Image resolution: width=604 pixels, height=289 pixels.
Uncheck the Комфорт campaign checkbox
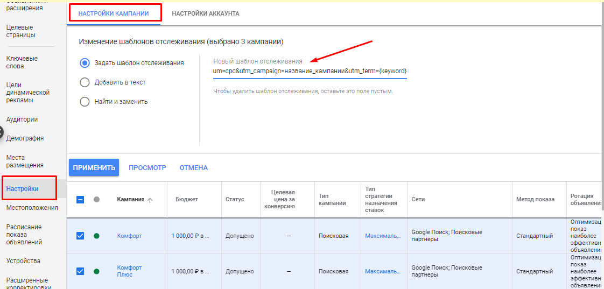point(80,236)
